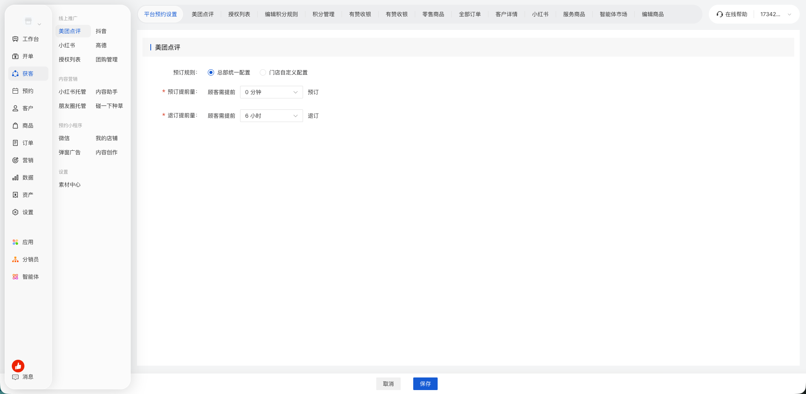Switch to 智能体市场 tab
This screenshot has height=394, width=806.
[x=614, y=14]
